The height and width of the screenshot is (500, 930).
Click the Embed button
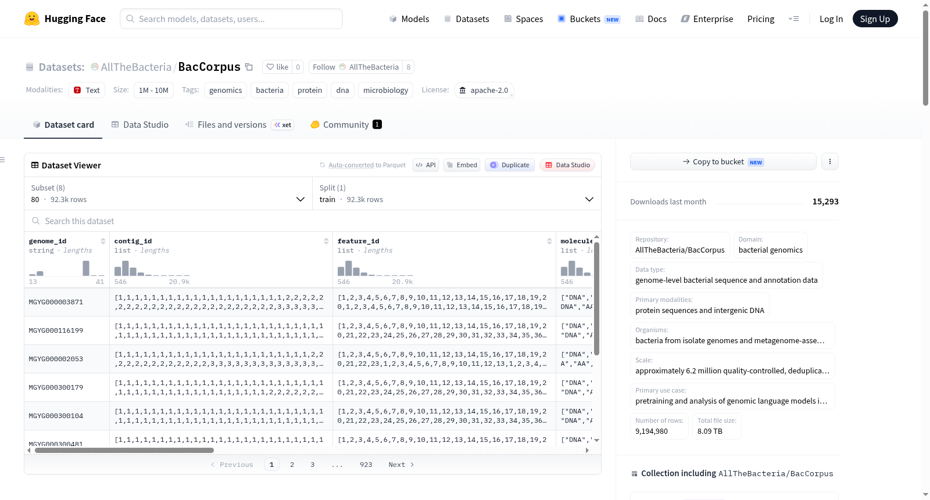(462, 165)
